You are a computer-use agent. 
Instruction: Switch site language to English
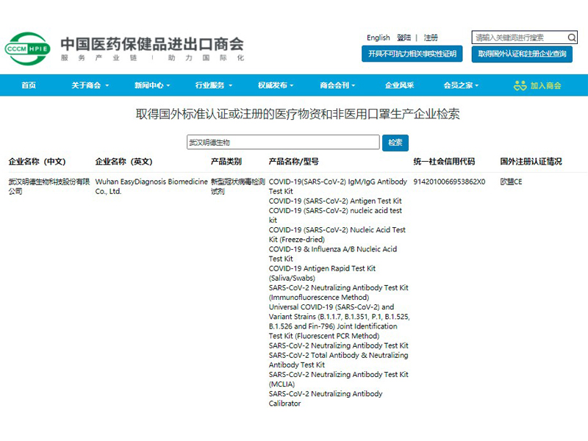pos(379,37)
